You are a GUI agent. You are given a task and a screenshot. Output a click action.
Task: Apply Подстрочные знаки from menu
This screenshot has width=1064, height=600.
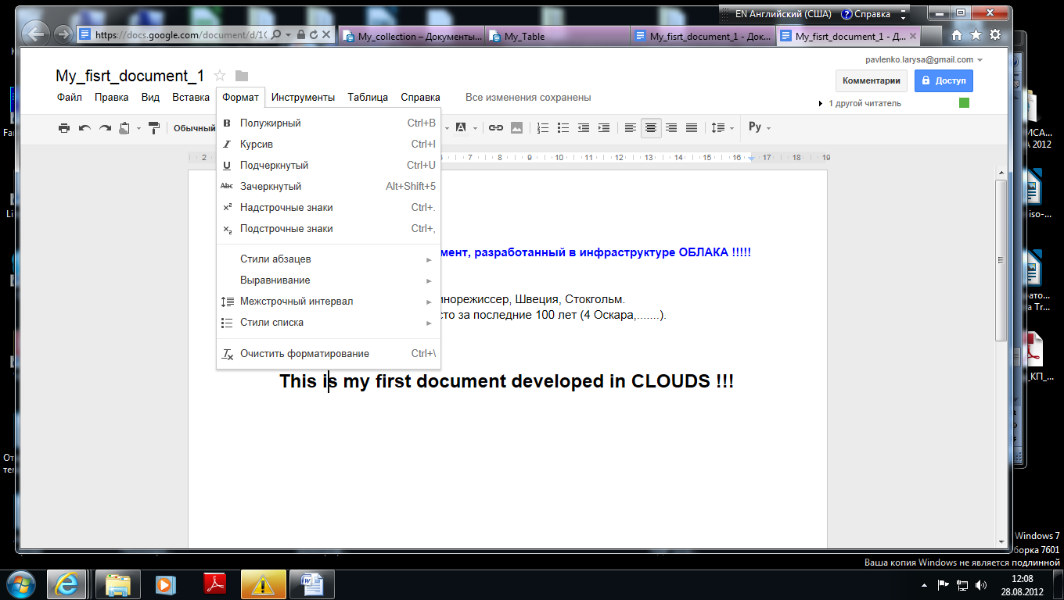point(329,229)
